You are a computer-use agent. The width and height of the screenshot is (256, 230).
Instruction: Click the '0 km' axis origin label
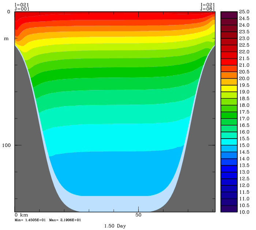coord(21,215)
